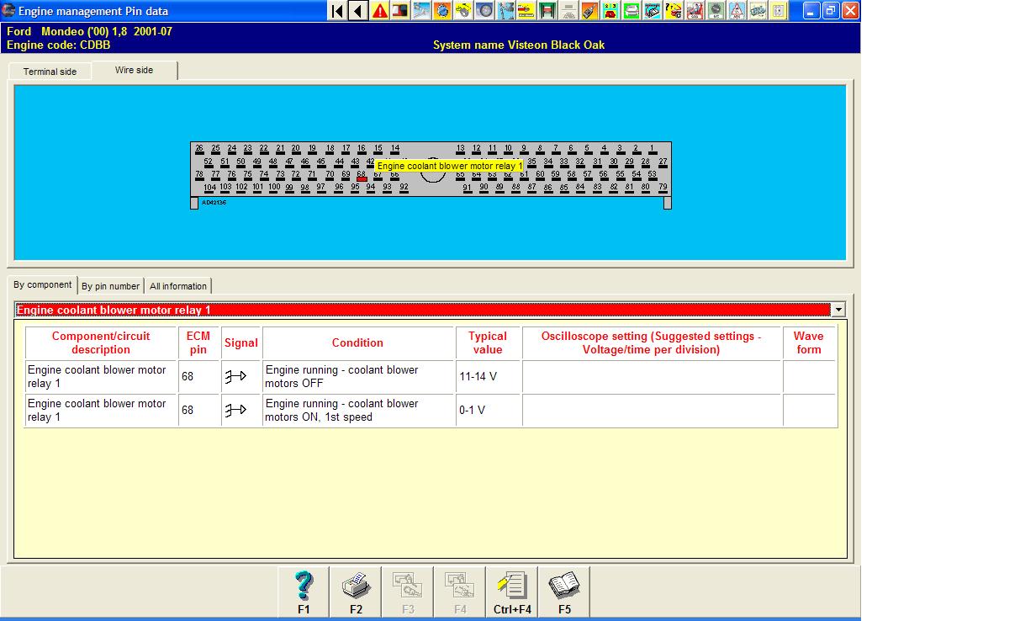Click the ECM pin column header
Viewport: 1020px width, 621px height.
198,342
